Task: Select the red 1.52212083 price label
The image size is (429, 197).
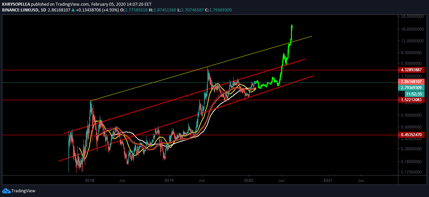Action: click(411, 100)
